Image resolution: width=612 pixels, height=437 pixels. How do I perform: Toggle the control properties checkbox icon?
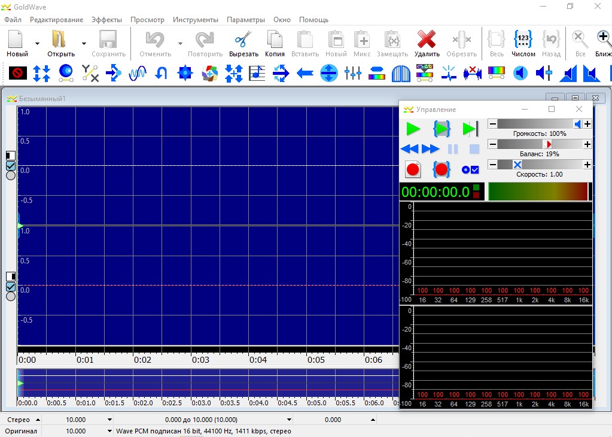click(x=470, y=170)
